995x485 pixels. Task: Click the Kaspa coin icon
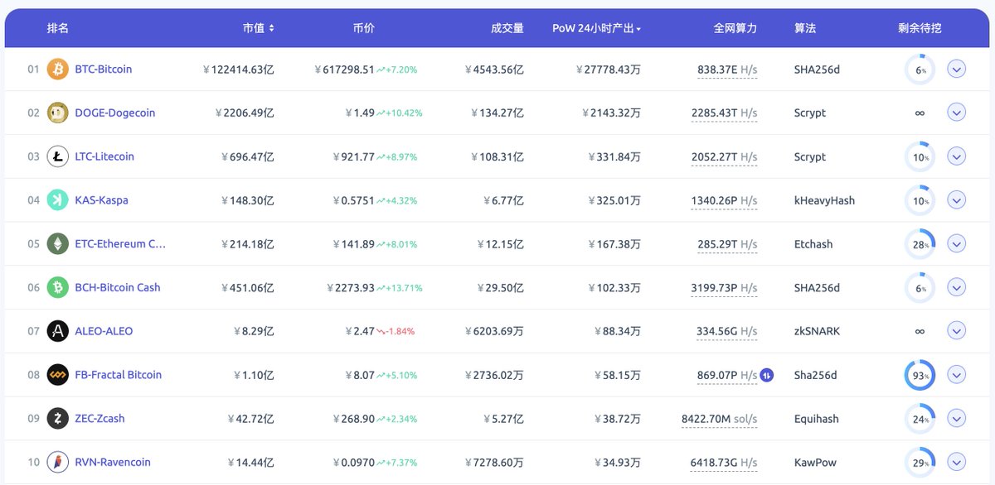click(x=56, y=199)
